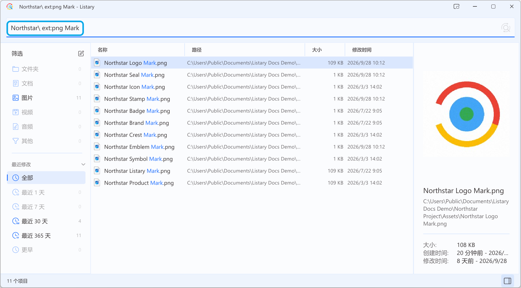Click file icon of Northstar Brand Mark.png

97,123
